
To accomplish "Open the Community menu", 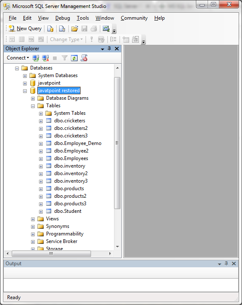I will click(x=134, y=18).
